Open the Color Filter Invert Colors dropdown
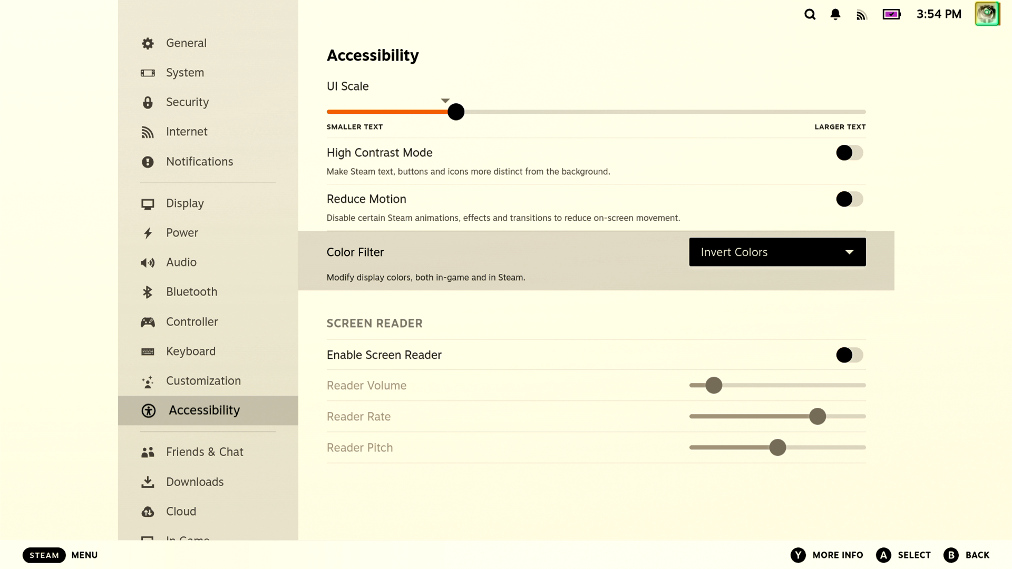 coord(777,252)
